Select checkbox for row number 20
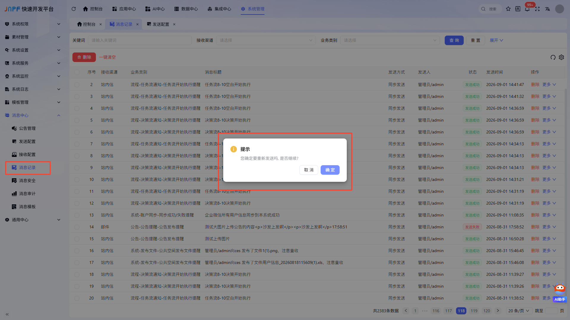Image resolution: width=570 pixels, height=320 pixels. (77, 298)
